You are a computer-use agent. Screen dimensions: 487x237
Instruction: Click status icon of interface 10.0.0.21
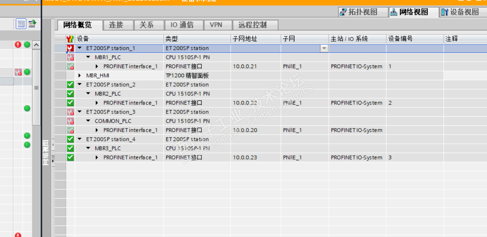click(70, 66)
